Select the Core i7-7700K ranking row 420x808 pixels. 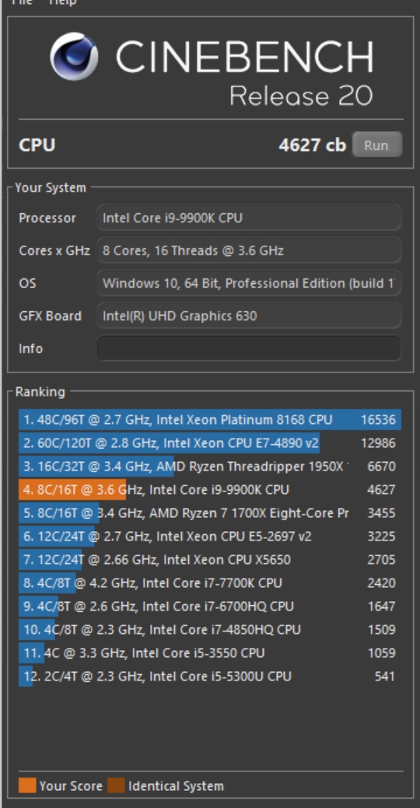[x=210, y=582]
